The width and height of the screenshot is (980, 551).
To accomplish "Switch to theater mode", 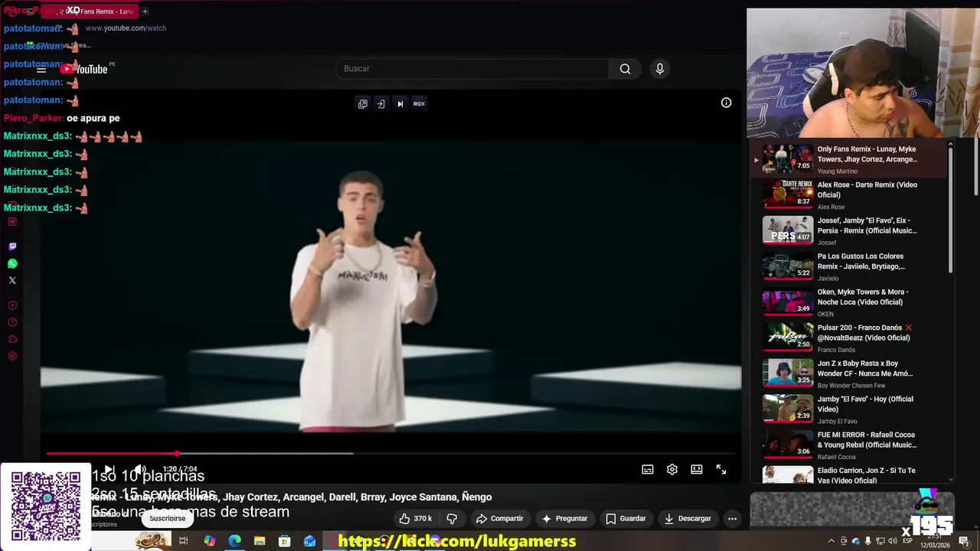I will point(697,469).
